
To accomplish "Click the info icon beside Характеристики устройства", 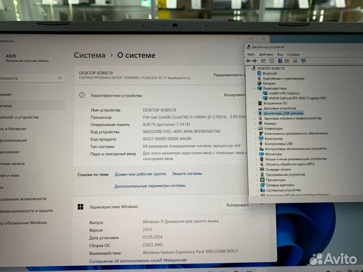I will pos(82,95).
